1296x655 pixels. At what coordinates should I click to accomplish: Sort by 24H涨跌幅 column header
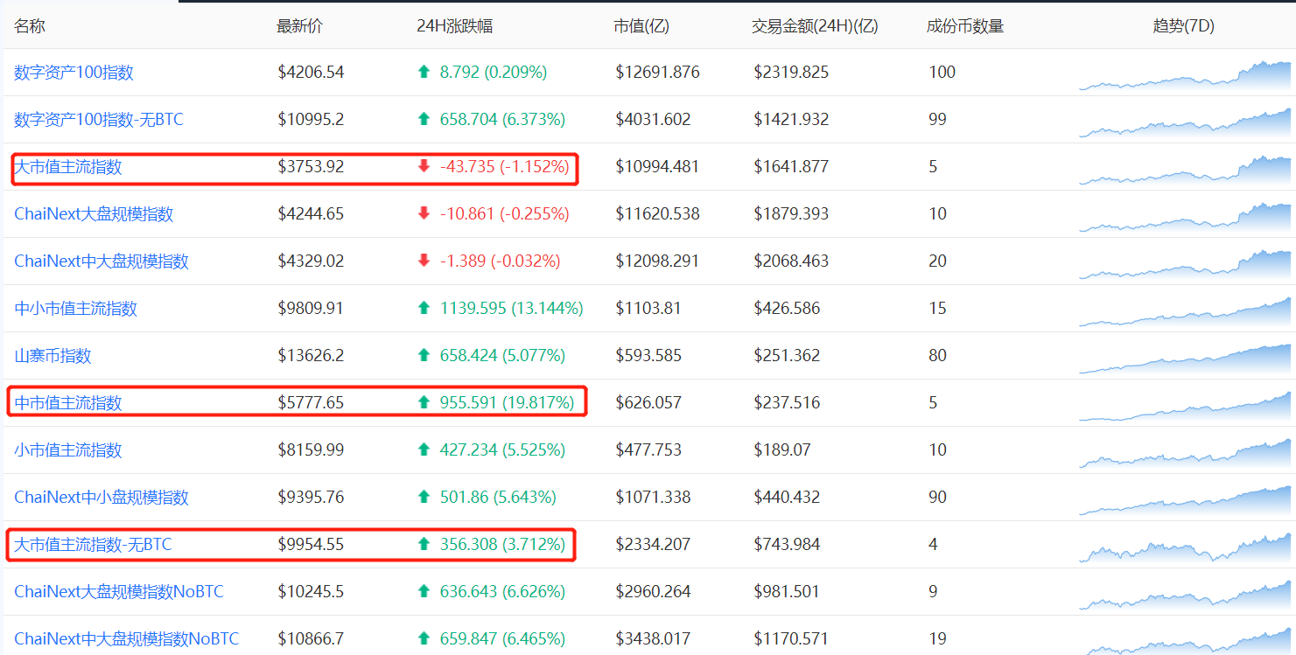point(455,26)
